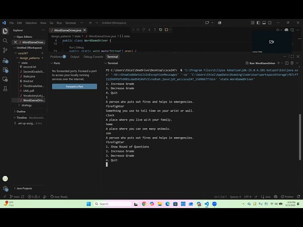Open the Accounts avatar icon
Screen dimensions: 303x227
click(5, 179)
